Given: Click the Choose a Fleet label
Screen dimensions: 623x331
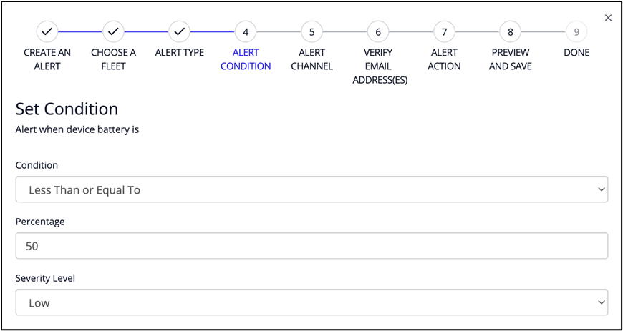Looking at the screenshot, I should pyautogui.click(x=113, y=59).
